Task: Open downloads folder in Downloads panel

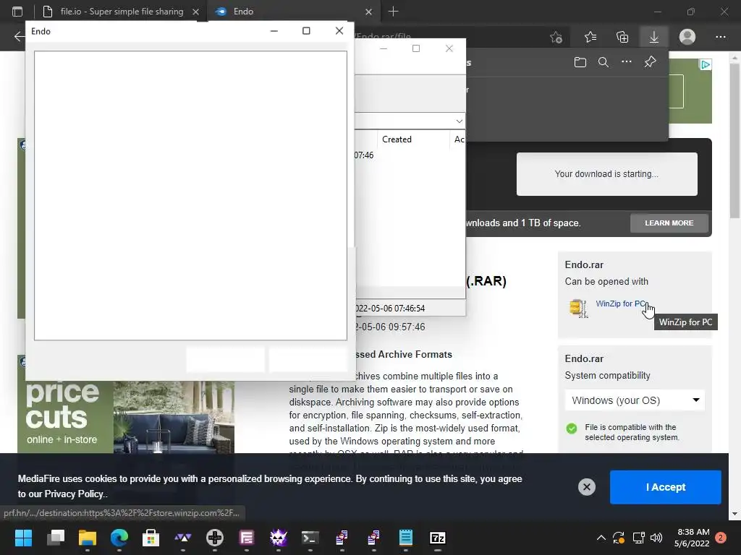Action: pos(580,62)
